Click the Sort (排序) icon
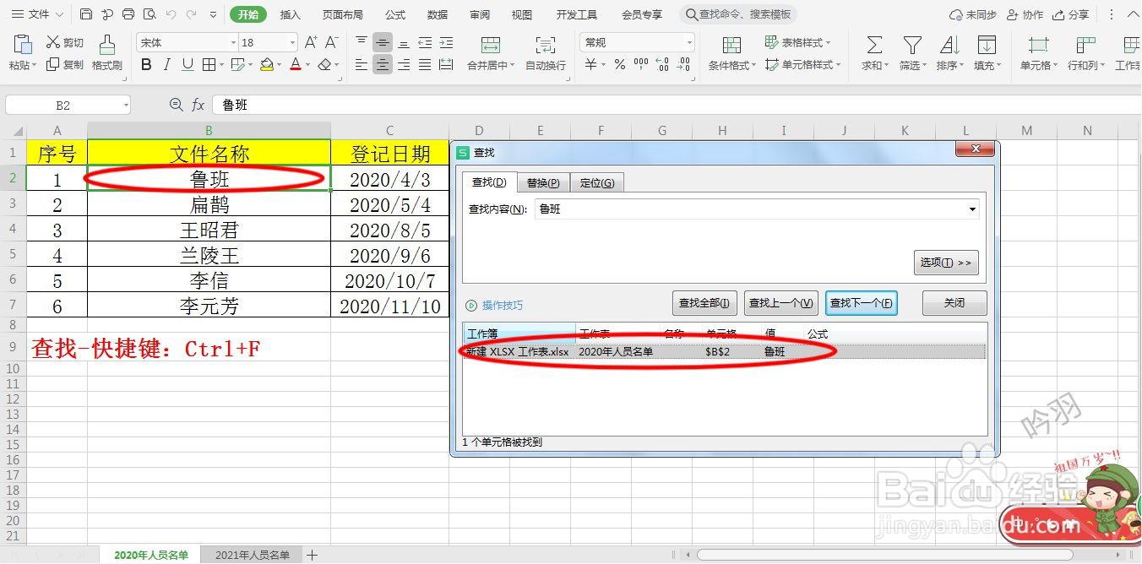Image resolution: width=1142 pixels, height=564 pixels. point(949,45)
